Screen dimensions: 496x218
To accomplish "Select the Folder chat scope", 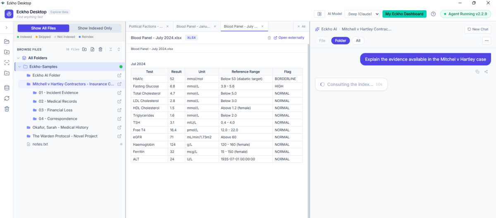I will point(341,40).
